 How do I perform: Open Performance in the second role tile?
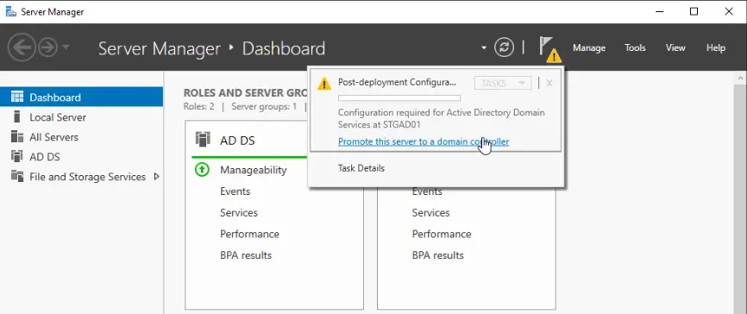442,234
